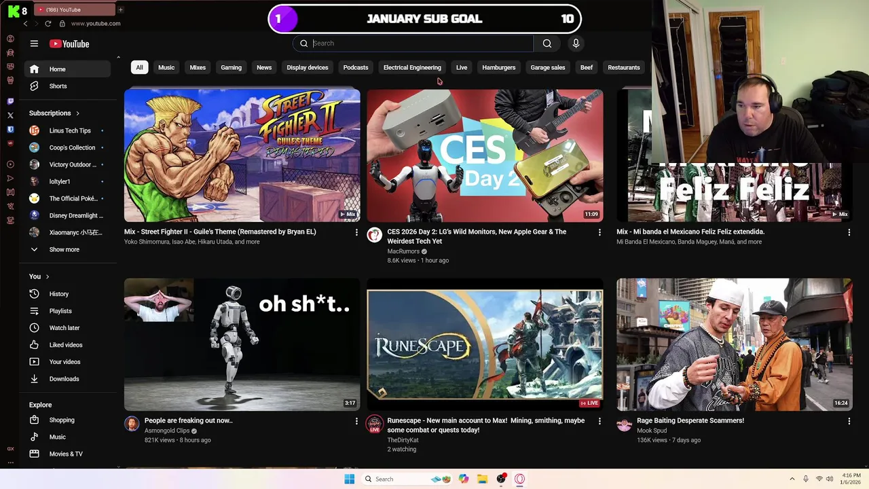Open Playlists in the sidebar
Screen dimensions: 869x489
tap(67, 311)
